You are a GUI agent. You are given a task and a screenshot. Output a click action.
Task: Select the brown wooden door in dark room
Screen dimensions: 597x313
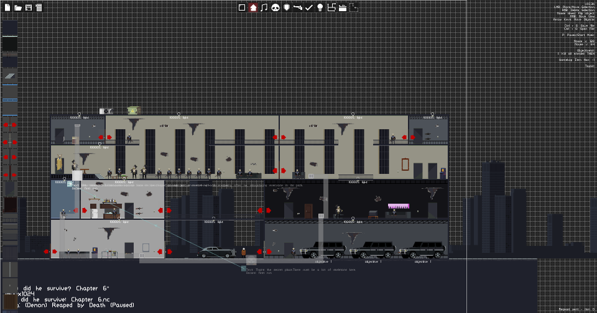(308, 211)
